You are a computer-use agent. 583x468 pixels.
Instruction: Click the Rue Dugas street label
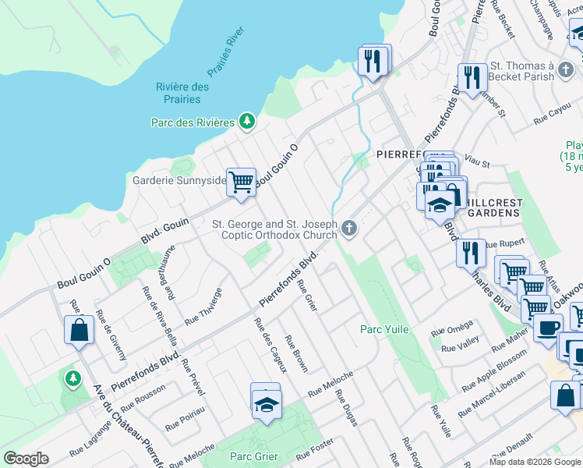[346, 408]
